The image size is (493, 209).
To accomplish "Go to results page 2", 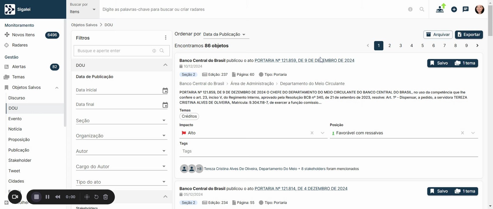I will pos(390,46).
